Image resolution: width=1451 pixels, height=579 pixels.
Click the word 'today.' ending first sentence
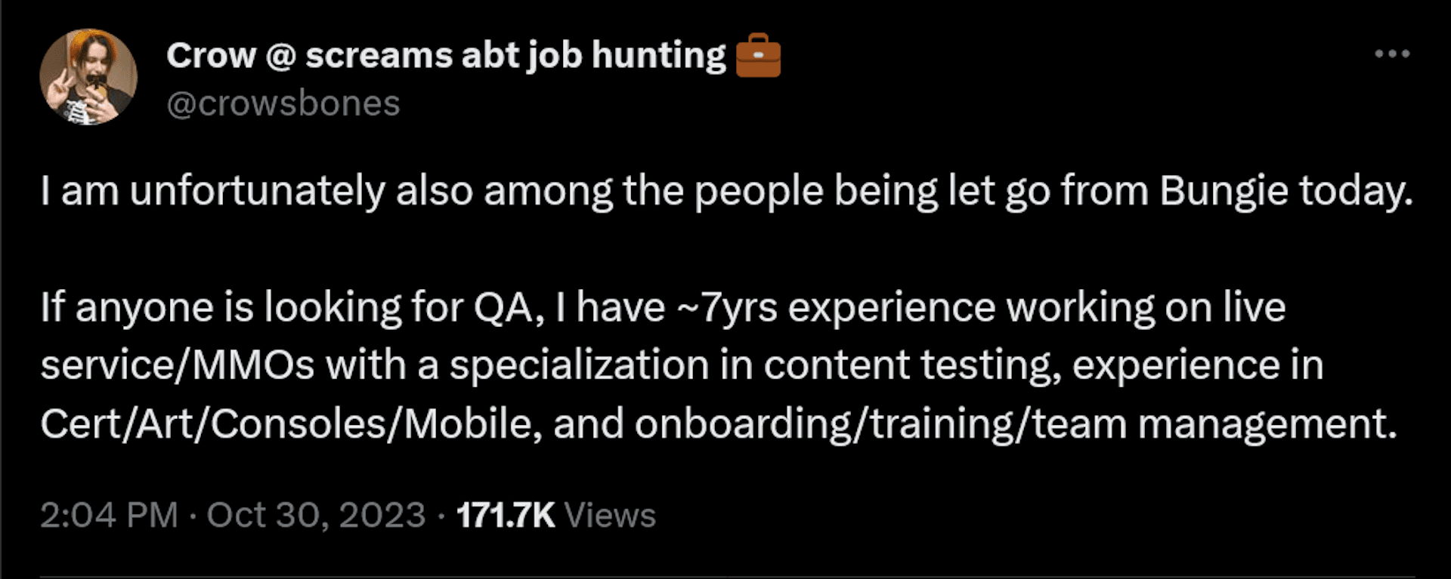(1357, 192)
